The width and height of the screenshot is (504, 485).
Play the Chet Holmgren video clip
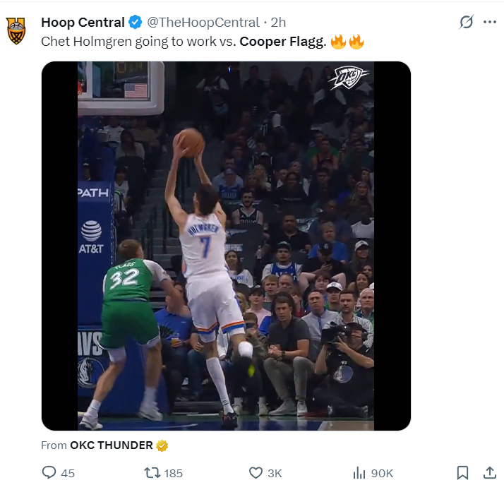click(226, 246)
